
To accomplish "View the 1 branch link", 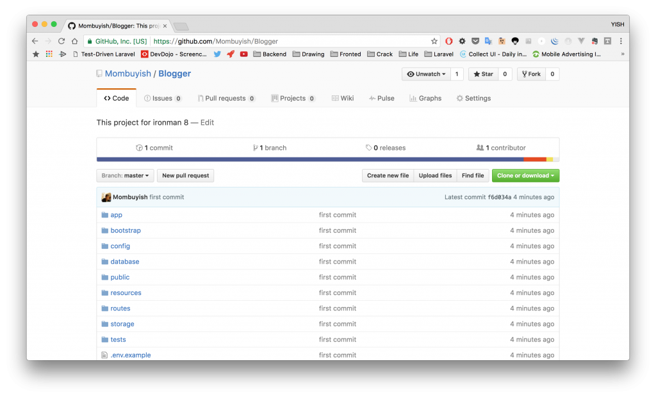I will point(270,148).
